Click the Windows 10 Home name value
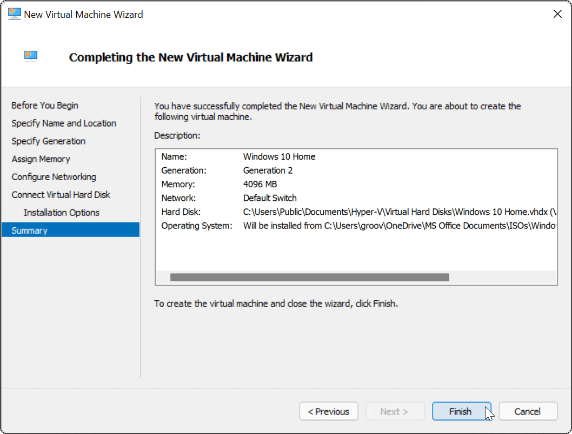The width and height of the screenshot is (572, 434). (279, 157)
